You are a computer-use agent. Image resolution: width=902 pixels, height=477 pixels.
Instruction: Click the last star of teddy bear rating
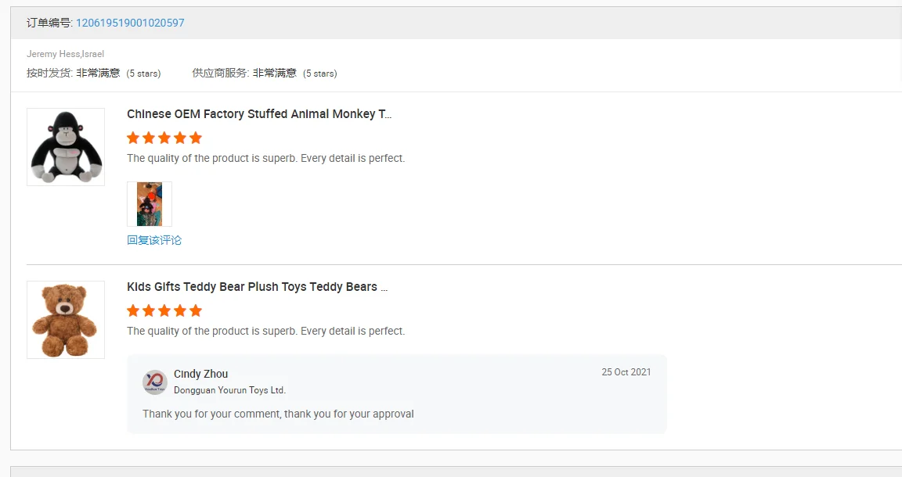click(x=196, y=310)
